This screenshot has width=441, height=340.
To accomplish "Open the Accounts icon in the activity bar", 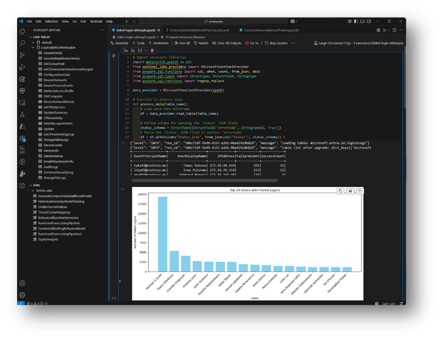I will point(22,283).
